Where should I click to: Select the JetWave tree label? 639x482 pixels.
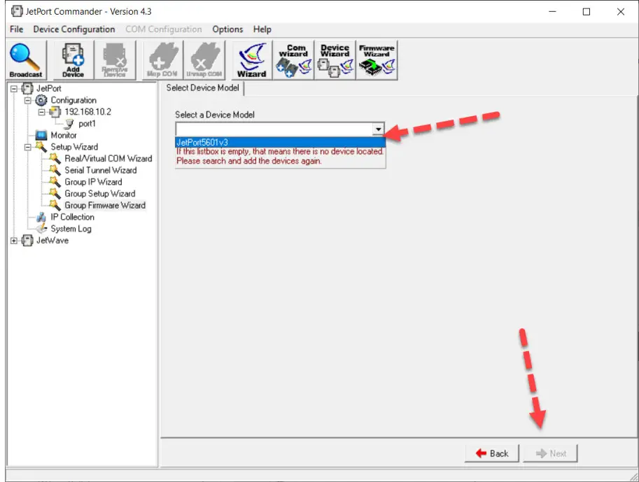tap(52, 241)
